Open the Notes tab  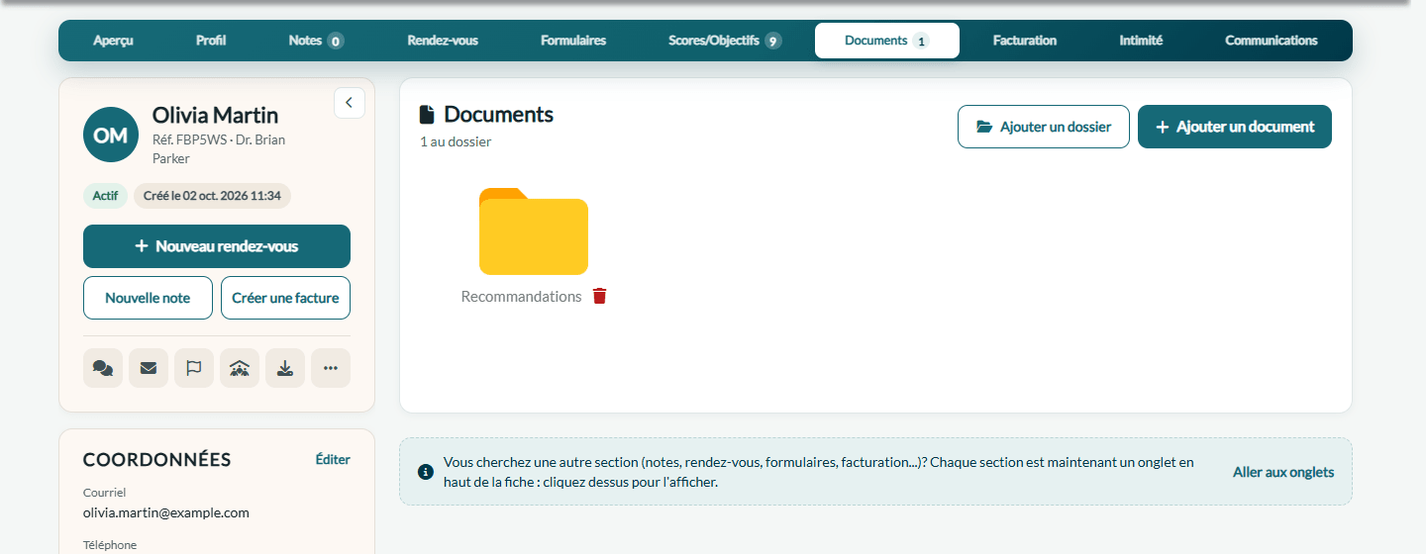316,41
